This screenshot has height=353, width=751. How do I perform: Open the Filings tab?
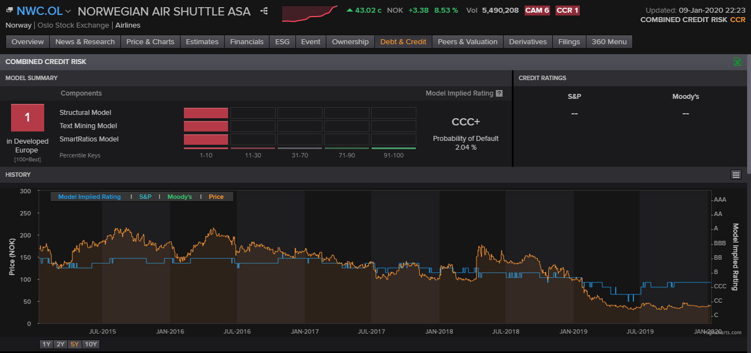[x=569, y=42]
